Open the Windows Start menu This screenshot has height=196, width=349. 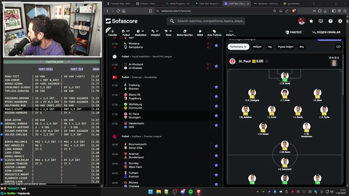click(x=151, y=192)
